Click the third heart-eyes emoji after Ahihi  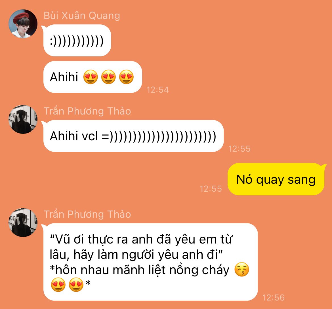pyautogui.click(x=126, y=77)
